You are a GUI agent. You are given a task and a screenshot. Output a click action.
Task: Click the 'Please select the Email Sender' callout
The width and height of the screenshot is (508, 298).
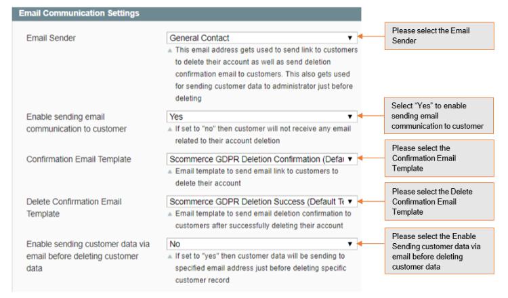coord(440,36)
